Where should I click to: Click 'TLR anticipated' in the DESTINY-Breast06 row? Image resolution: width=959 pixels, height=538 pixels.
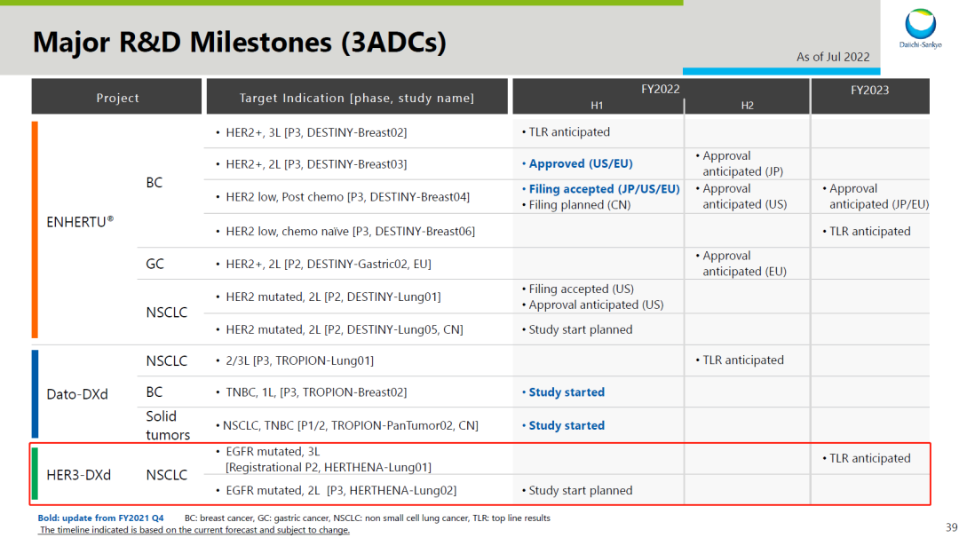pos(869,231)
